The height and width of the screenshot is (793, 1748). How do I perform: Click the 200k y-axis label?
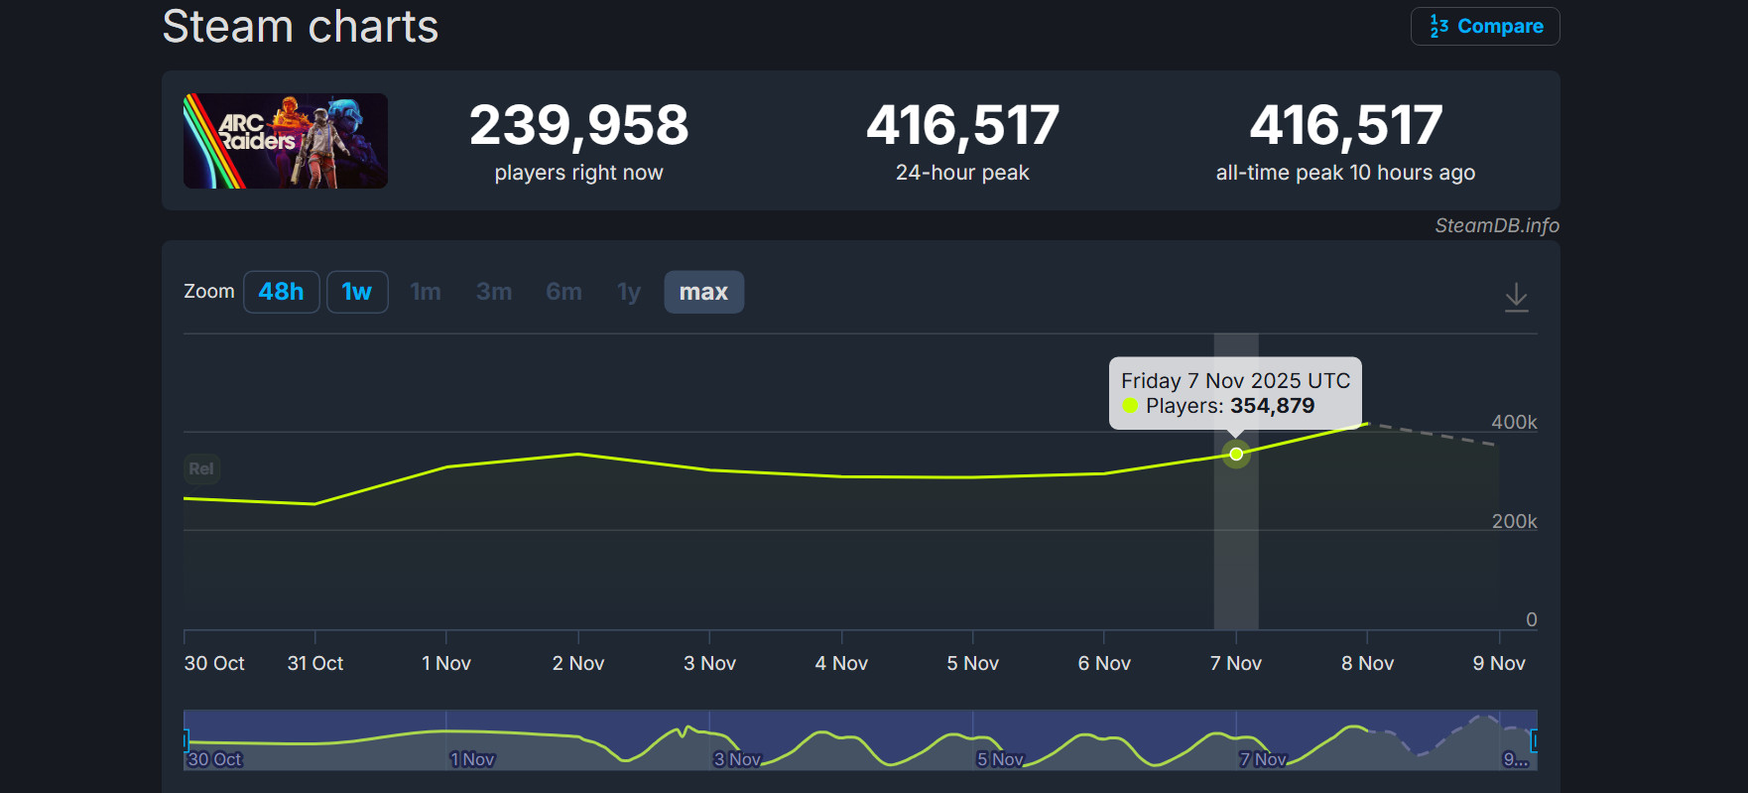(x=1514, y=521)
